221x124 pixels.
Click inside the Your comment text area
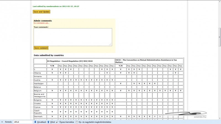coord(73,37)
